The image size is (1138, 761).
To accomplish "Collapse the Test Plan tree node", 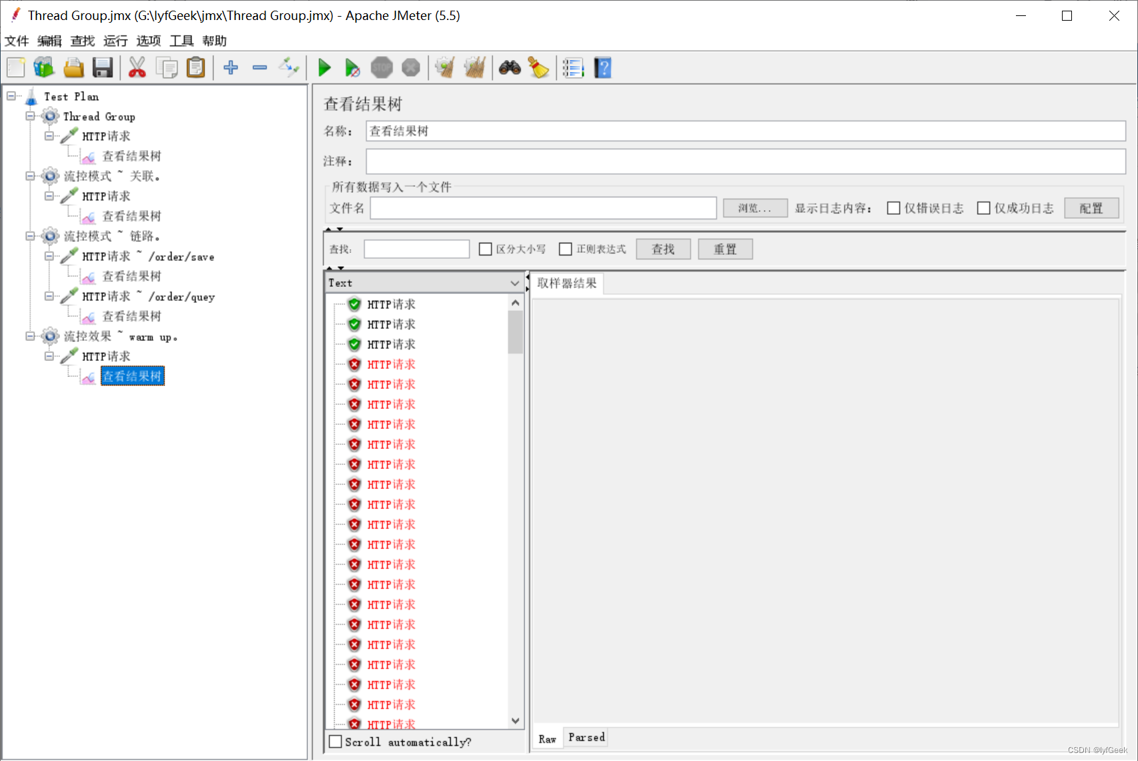I will (11, 96).
